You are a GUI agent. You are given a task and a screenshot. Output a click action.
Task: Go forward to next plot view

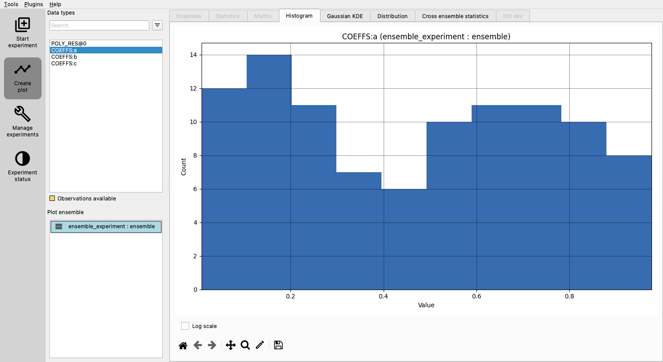212,345
